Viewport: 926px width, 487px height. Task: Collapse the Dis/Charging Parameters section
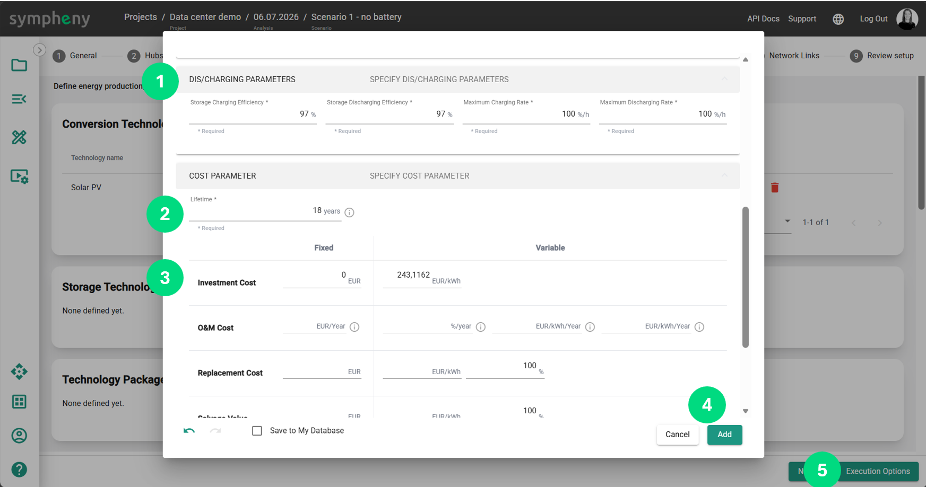[724, 79]
